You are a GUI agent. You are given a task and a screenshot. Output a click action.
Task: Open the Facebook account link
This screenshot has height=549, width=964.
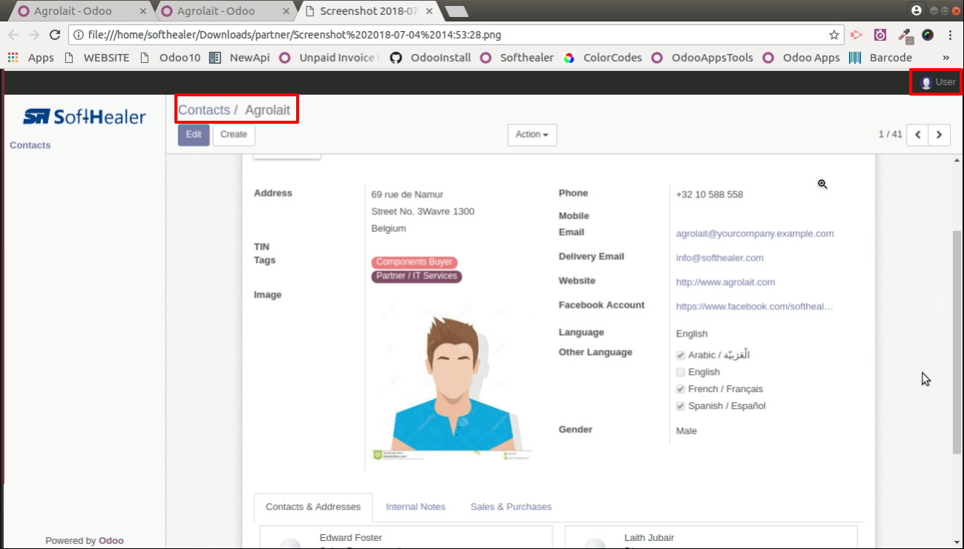point(755,306)
